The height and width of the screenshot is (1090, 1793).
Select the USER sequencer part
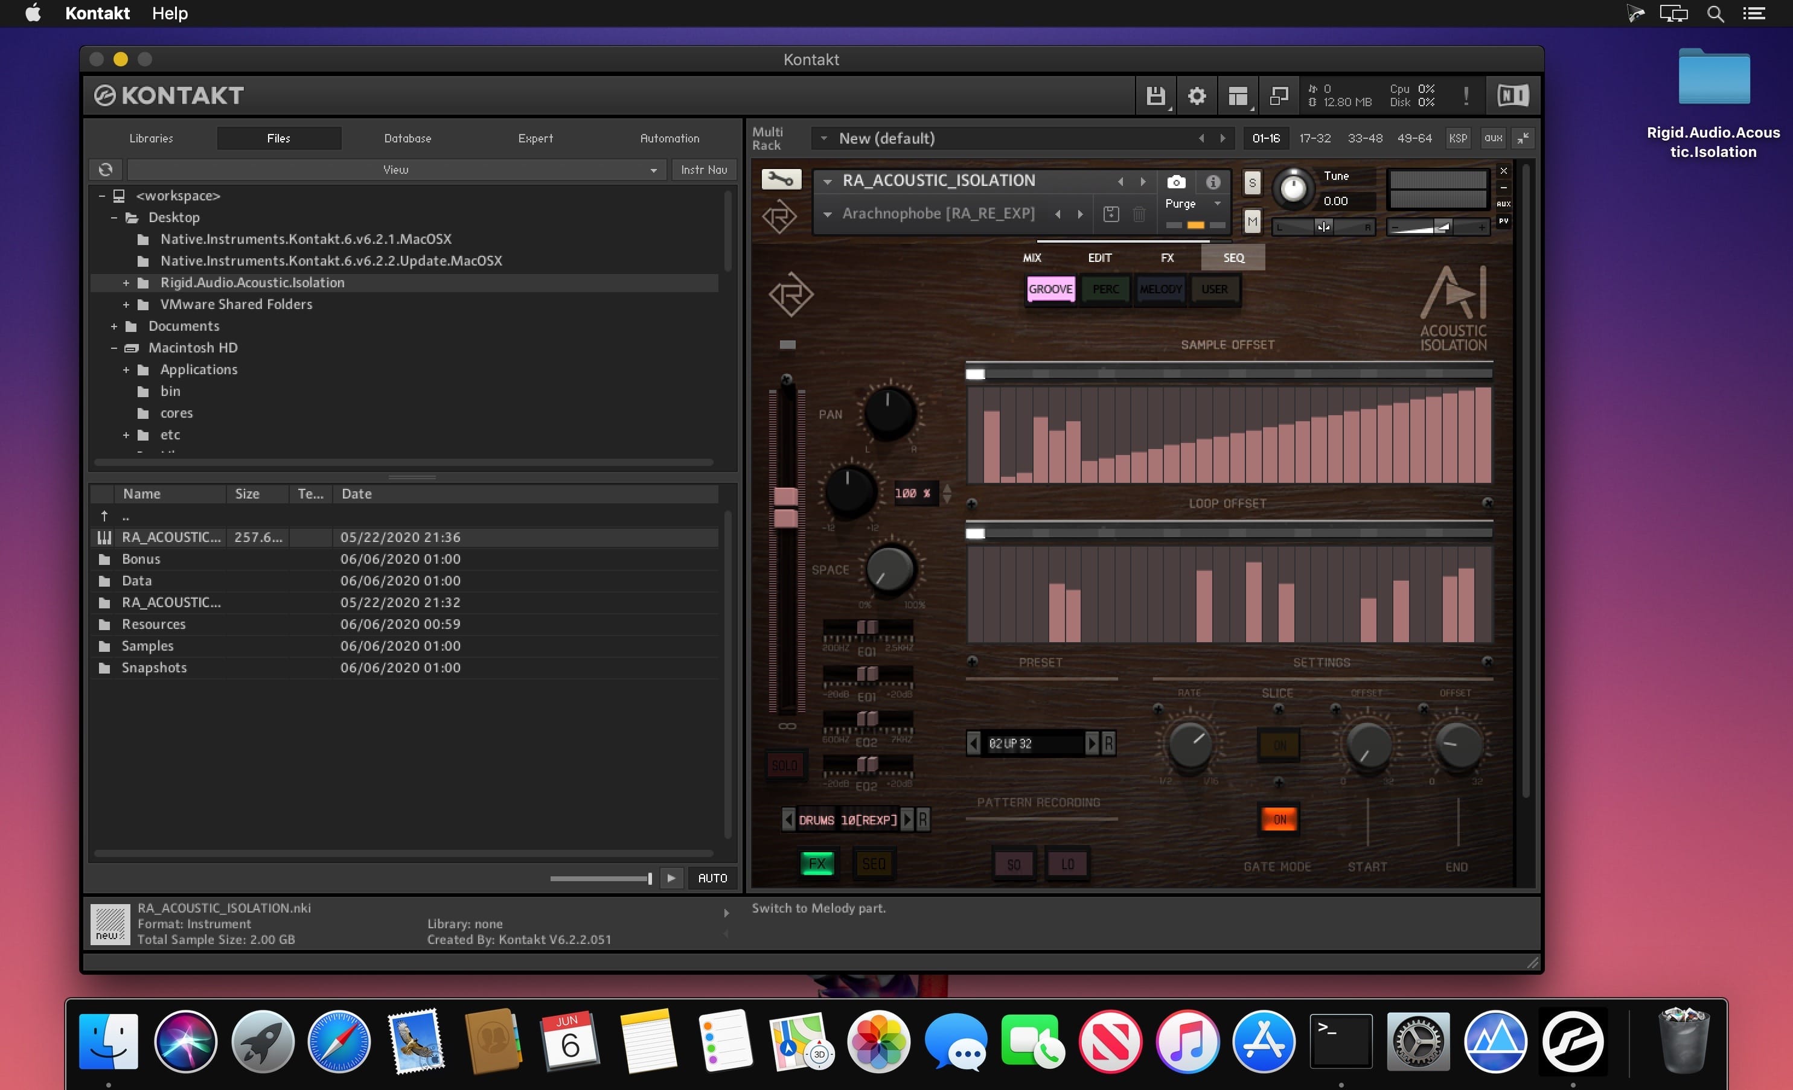click(x=1214, y=289)
